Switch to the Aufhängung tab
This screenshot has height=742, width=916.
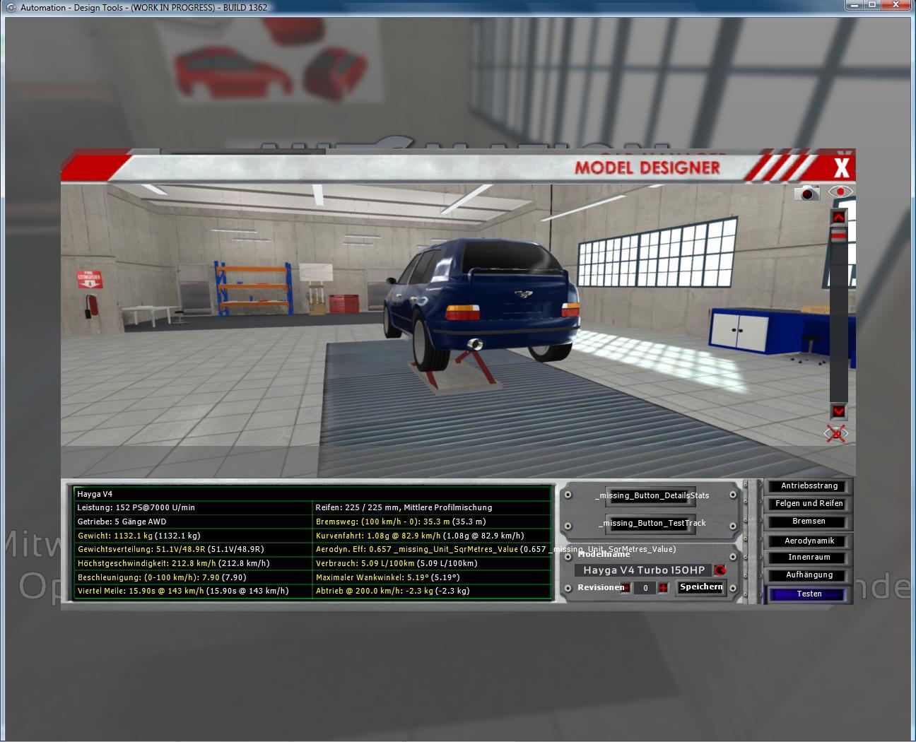(809, 575)
